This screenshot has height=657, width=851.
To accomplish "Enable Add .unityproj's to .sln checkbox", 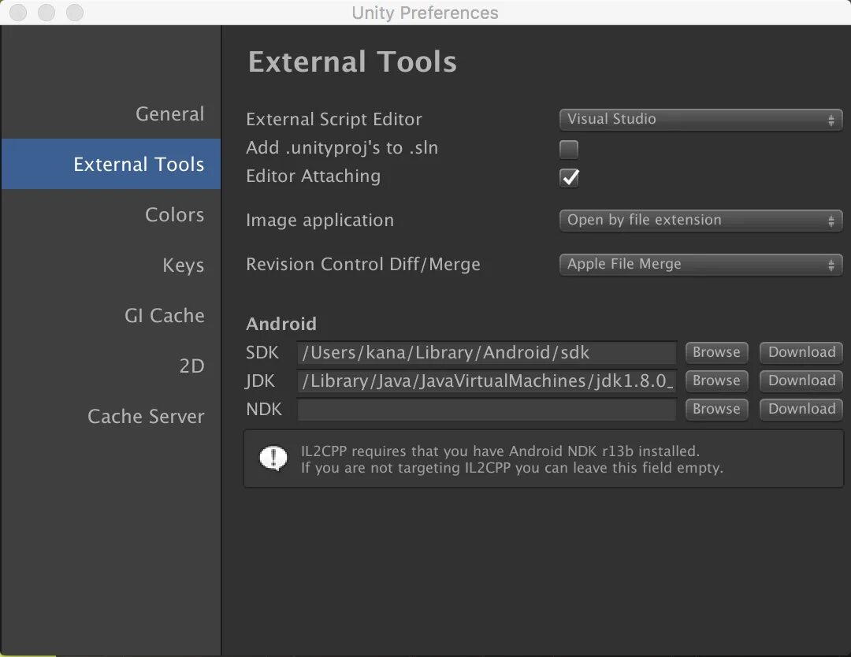I will tap(568, 149).
